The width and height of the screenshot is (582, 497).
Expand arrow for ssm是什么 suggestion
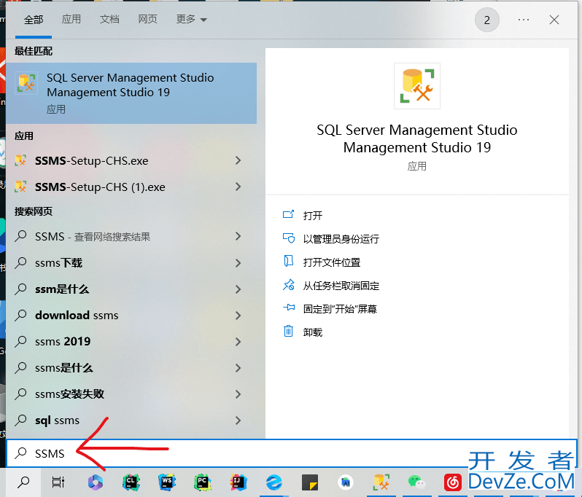pos(238,289)
